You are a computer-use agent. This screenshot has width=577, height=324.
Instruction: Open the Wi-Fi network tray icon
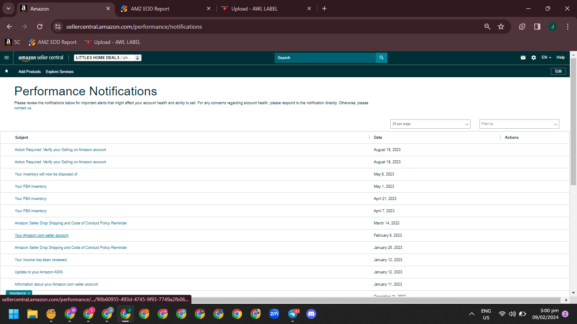pos(502,314)
